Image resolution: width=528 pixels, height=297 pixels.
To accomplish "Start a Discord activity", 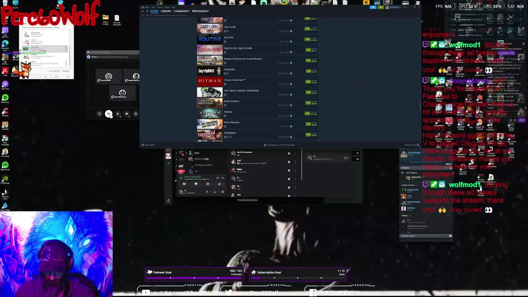I will click(x=208, y=184).
